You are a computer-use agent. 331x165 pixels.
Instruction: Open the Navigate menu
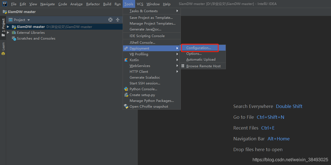point(48,4)
